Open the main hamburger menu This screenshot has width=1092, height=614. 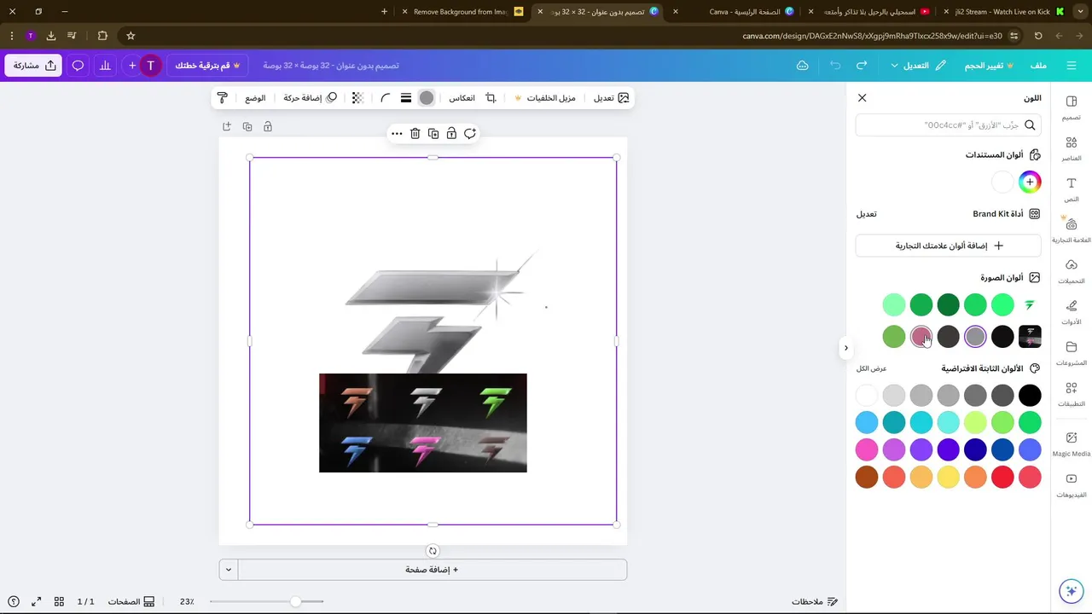tap(1072, 66)
